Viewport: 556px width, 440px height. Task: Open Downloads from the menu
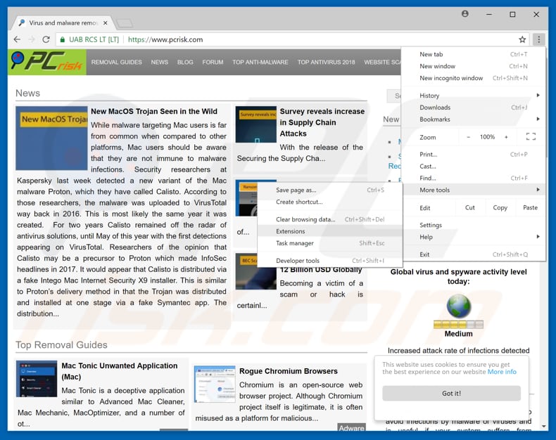pyautogui.click(x=474, y=108)
